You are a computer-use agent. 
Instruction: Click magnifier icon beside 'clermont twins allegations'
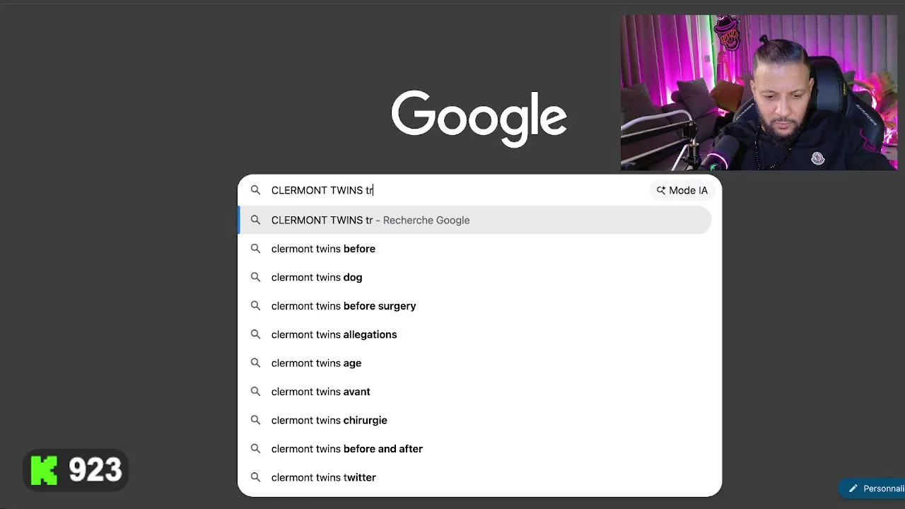[x=256, y=334]
